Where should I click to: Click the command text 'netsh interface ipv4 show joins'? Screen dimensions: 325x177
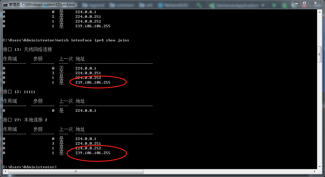92,40
